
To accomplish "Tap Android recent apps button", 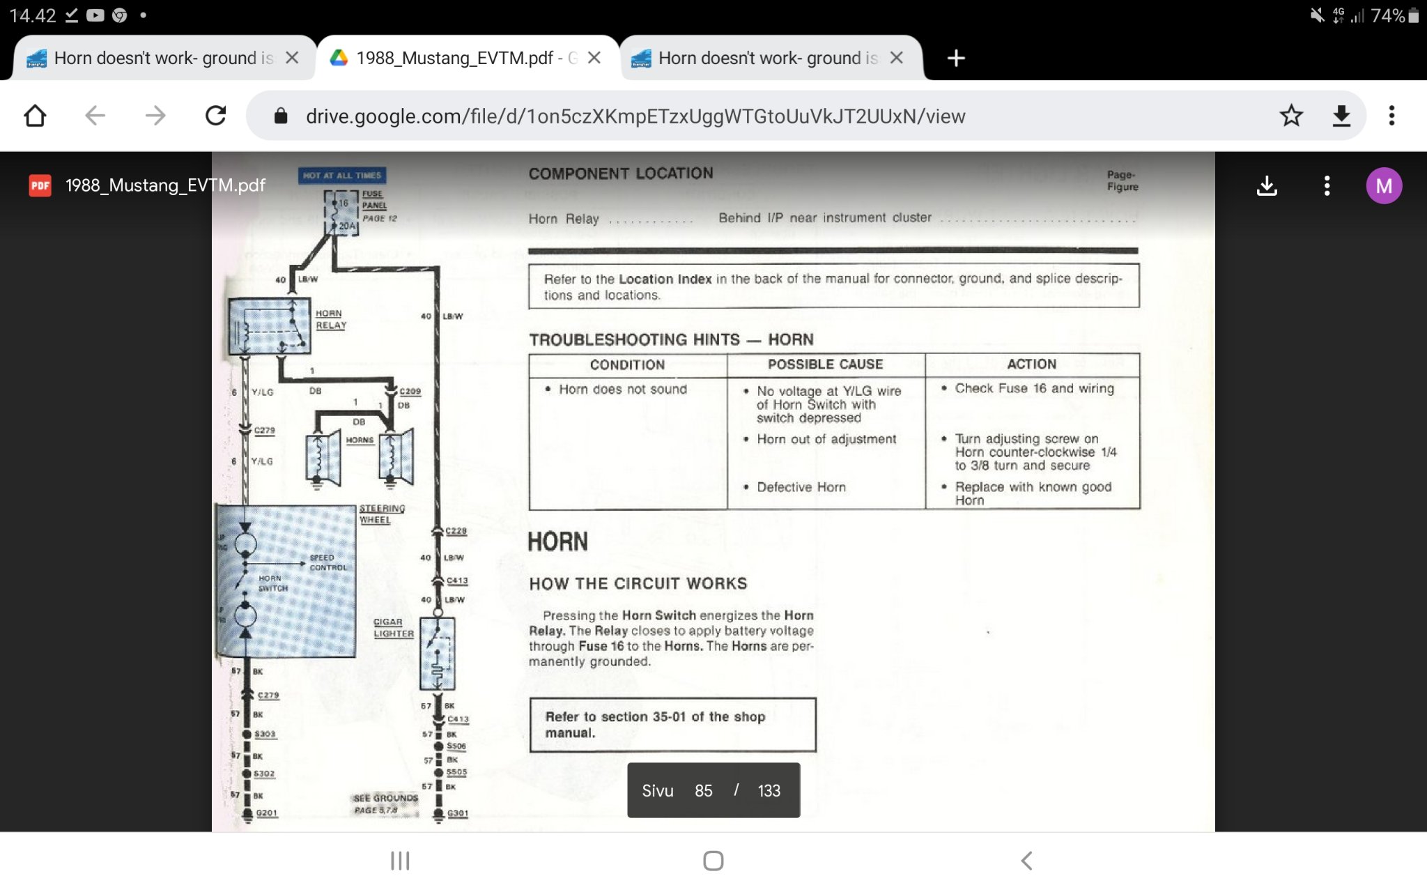I will [x=400, y=861].
